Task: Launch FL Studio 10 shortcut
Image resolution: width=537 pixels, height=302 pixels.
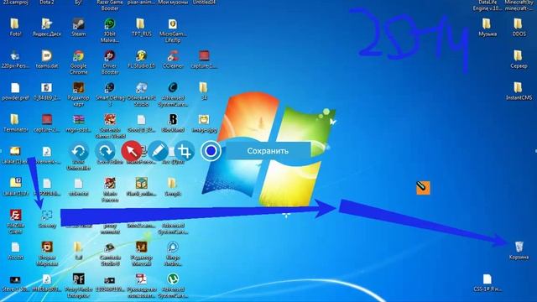Action: [141, 60]
